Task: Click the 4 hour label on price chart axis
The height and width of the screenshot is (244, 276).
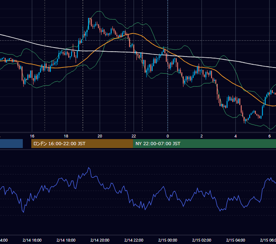Action: tap(235, 136)
